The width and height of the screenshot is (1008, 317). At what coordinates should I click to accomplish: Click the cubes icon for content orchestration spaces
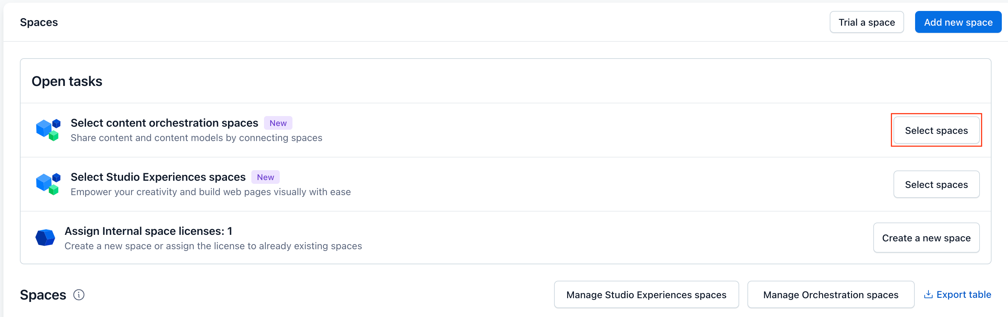(48, 130)
